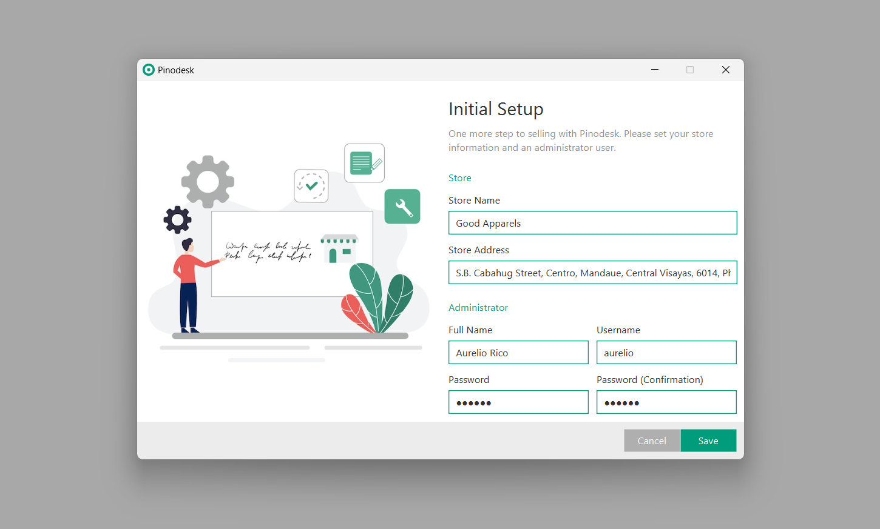Click the green wrench icon in illustration
880x529 pixels.
click(x=402, y=207)
